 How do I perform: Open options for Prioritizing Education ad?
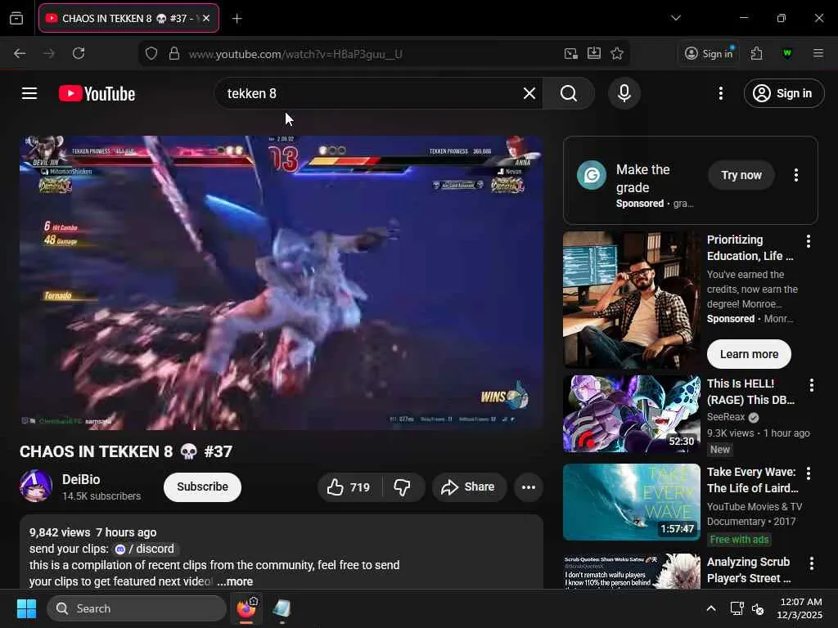tap(809, 241)
